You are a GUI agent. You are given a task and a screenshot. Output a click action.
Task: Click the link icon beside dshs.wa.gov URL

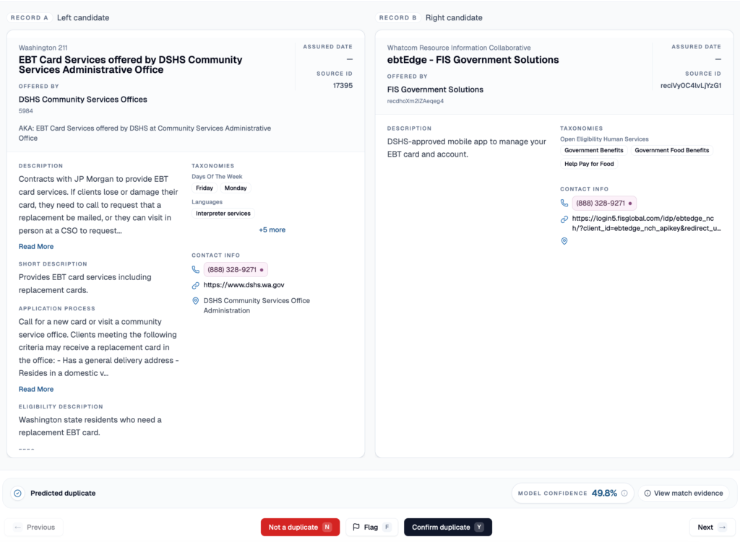coord(195,285)
